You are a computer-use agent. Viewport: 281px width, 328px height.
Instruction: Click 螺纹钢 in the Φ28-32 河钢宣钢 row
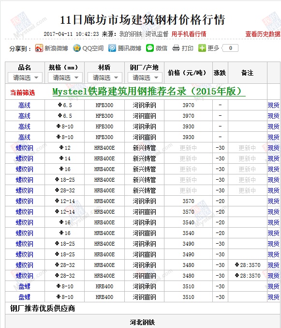point(25,276)
